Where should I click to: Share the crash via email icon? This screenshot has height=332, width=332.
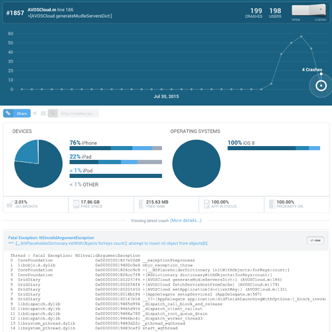pyautogui.click(x=43, y=114)
